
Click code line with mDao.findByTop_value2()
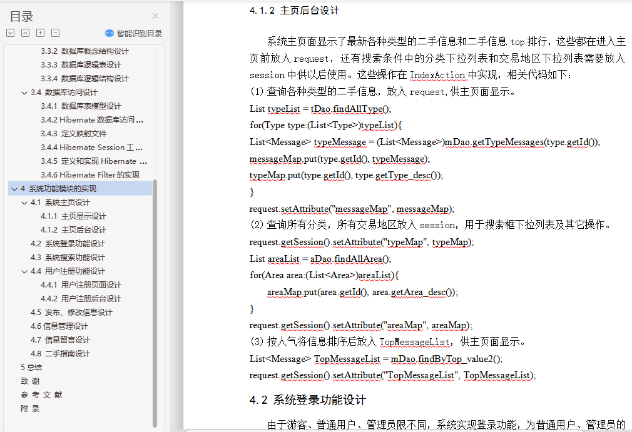[376, 359]
